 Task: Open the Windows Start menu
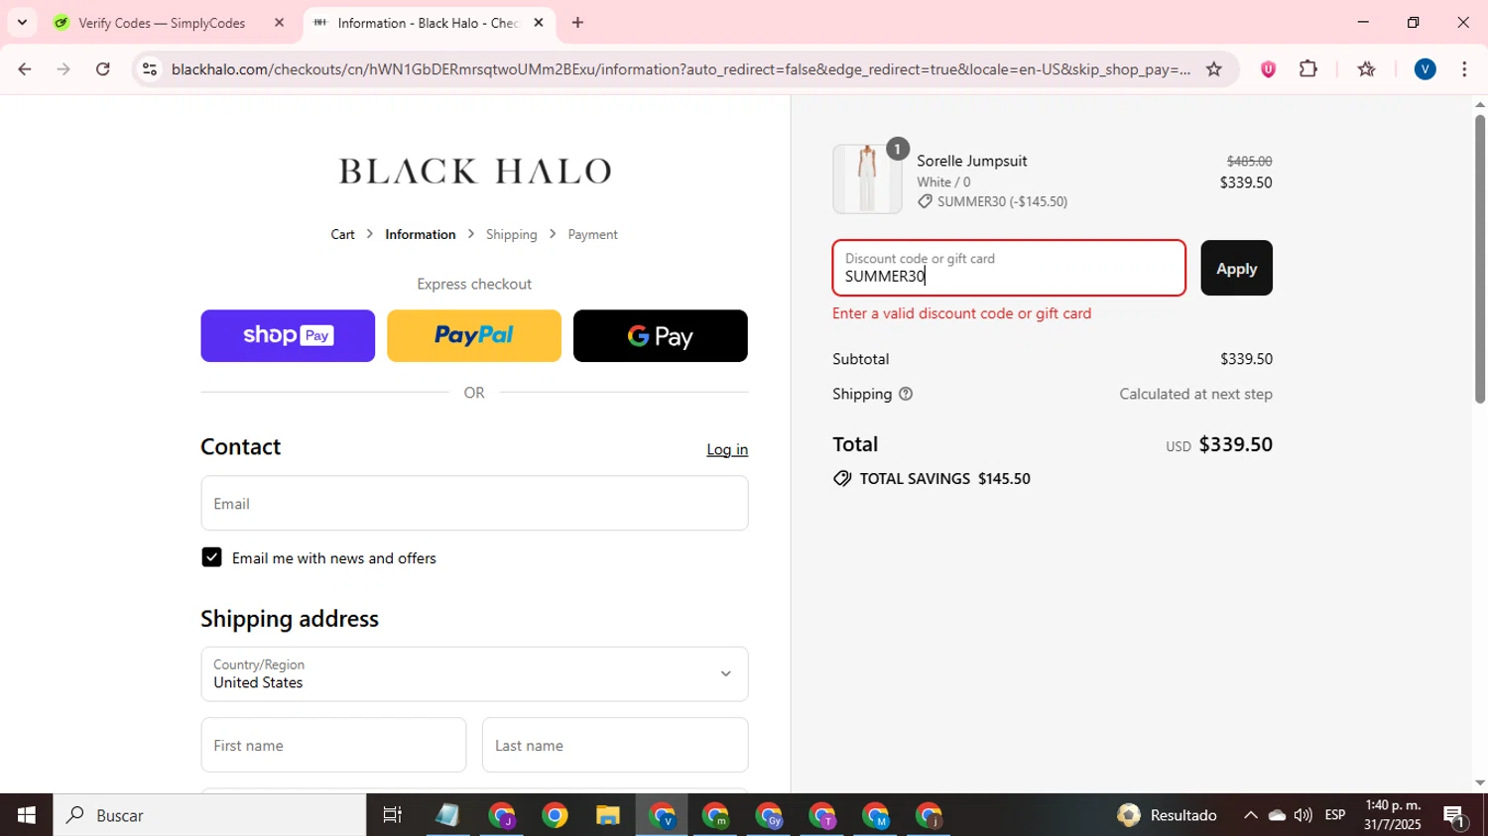26,815
